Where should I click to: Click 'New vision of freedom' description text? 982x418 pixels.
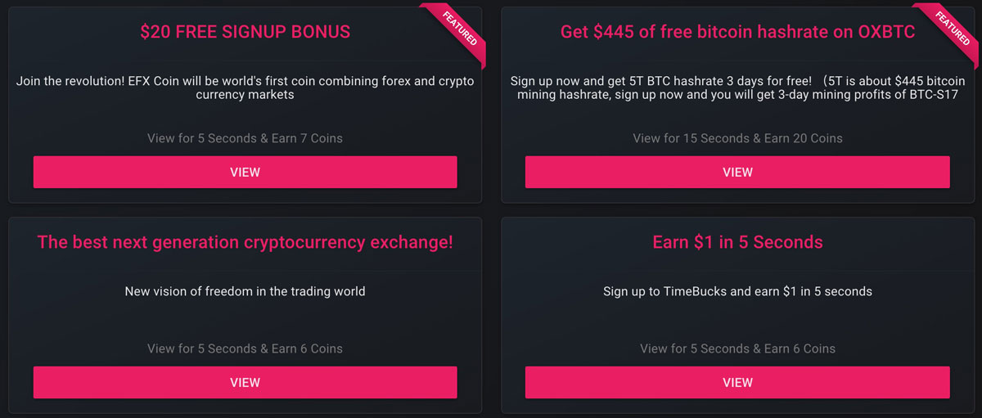245,291
